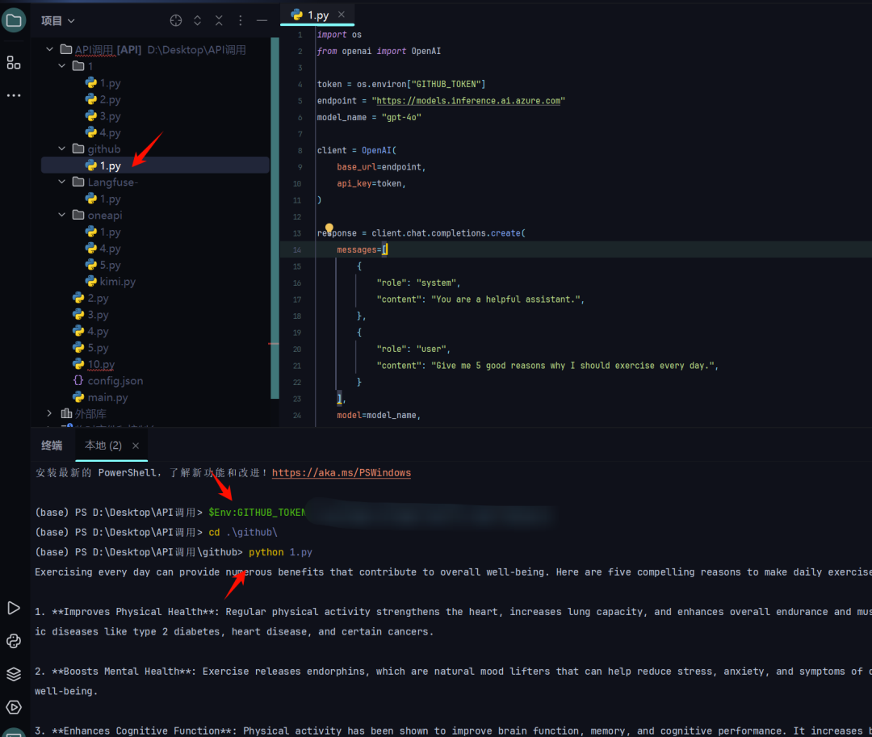Open project panel vertical three-dot options

click(241, 20)
